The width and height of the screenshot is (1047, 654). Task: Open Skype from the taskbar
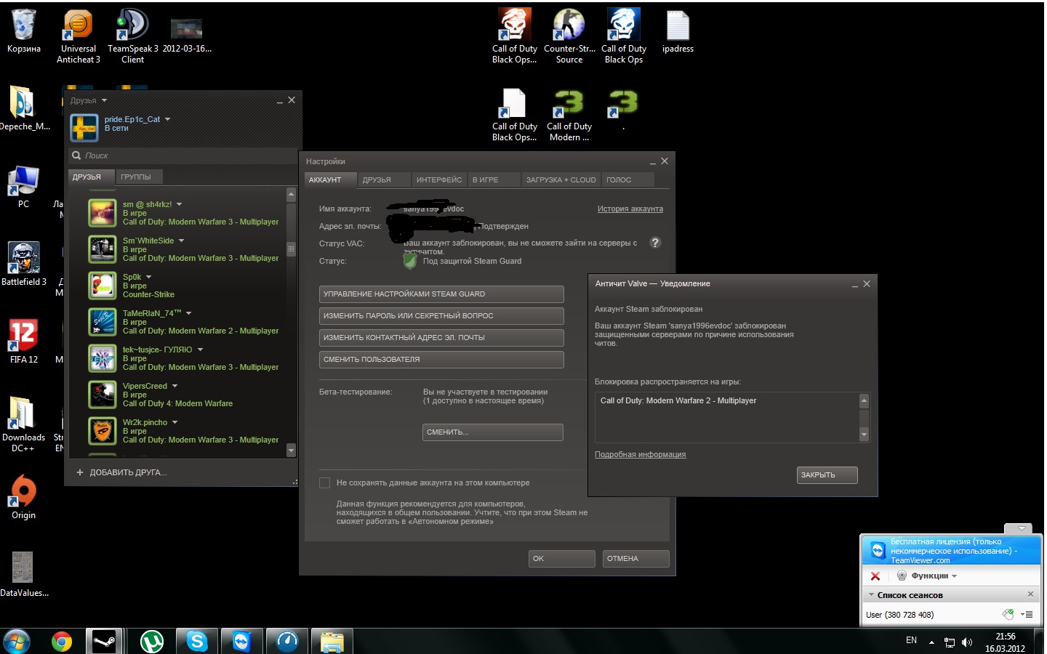[196, 642]
